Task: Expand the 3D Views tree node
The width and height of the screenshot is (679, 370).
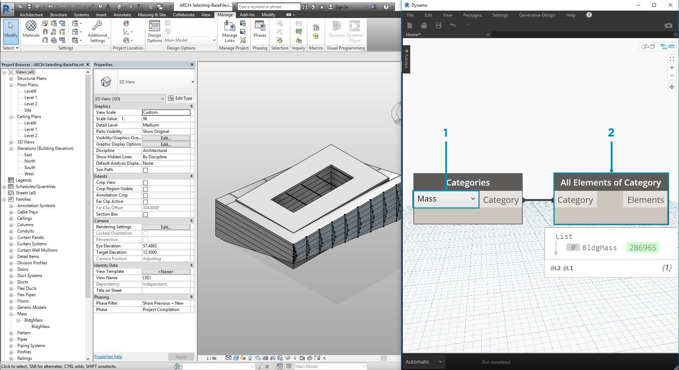Action: (x=11, y=142)
